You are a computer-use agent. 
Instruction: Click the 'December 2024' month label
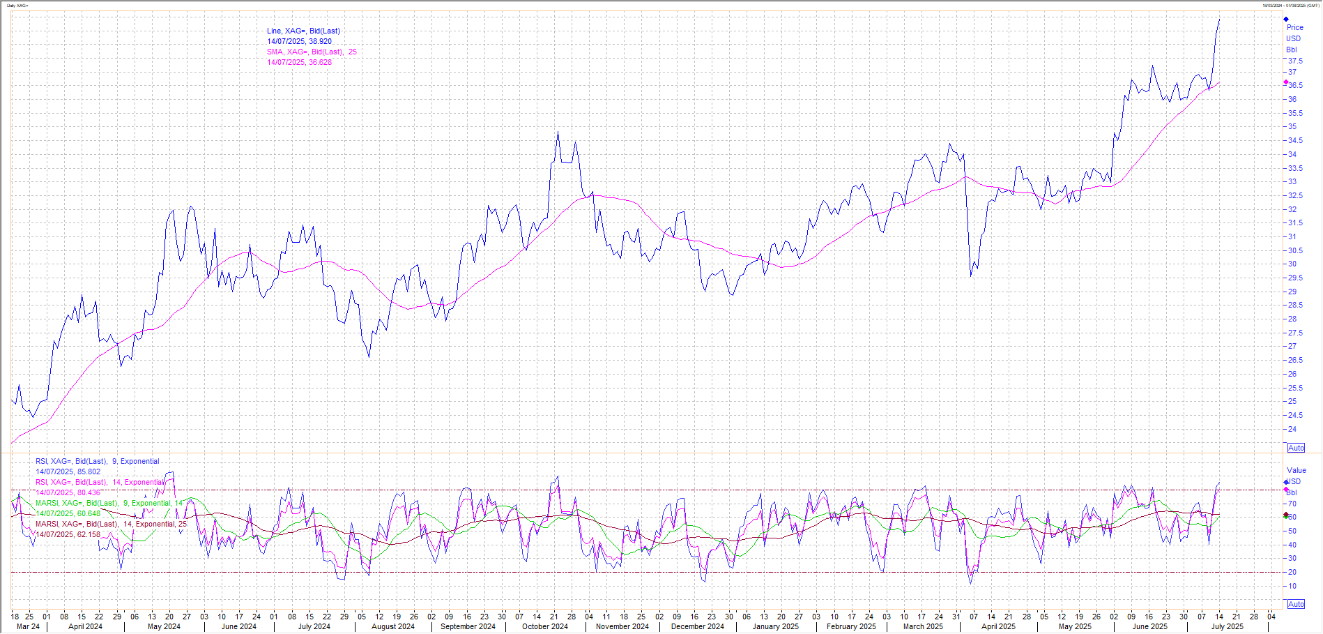tap(698, 626)
